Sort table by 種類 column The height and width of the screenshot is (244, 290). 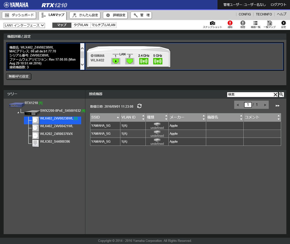tap(157, 117)
